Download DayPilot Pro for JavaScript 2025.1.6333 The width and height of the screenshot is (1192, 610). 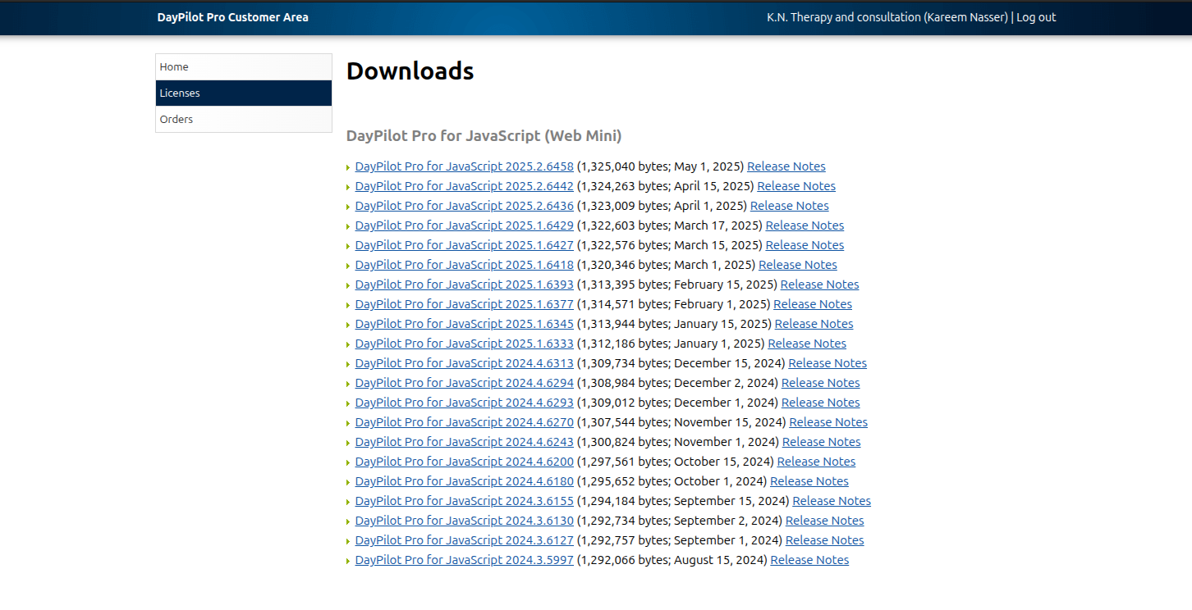tap(464, 344)
